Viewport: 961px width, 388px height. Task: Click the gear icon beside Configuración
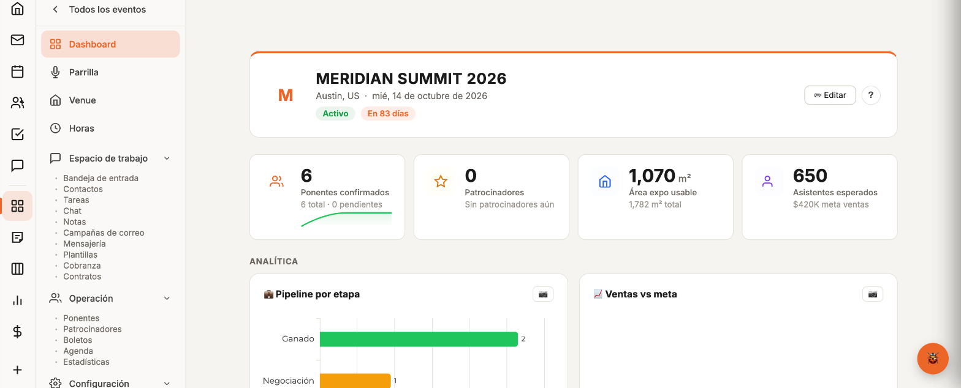pos(55,383)
